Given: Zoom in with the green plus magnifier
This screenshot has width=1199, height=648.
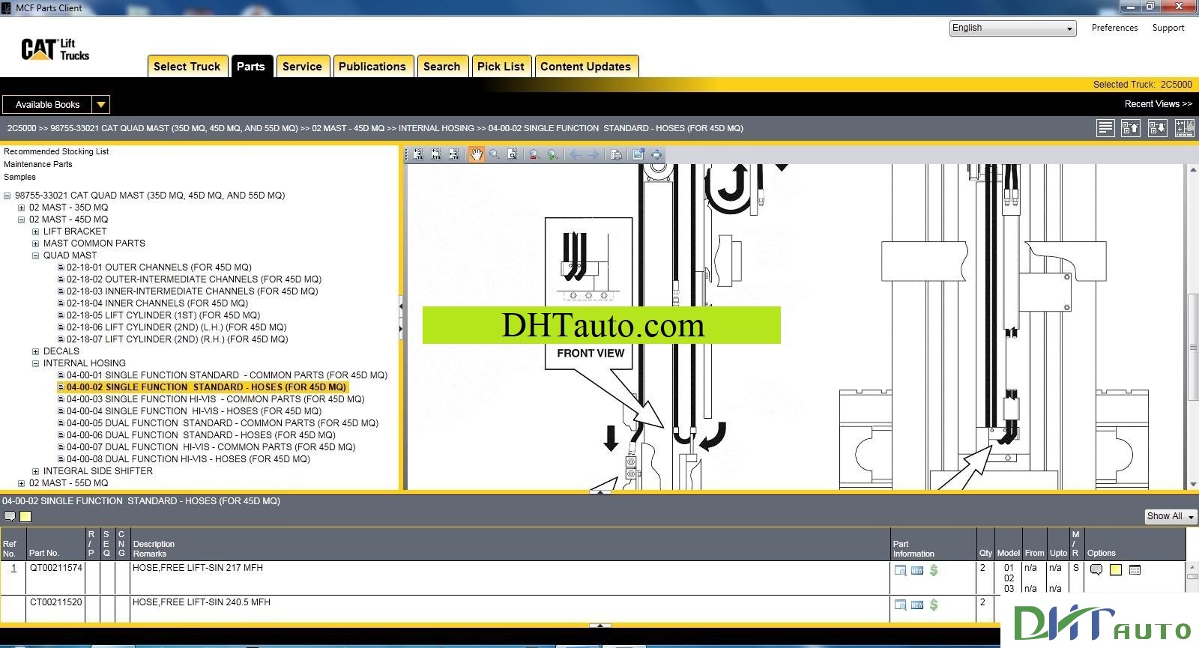Looking at the screenshot, I should coord(552,154).
